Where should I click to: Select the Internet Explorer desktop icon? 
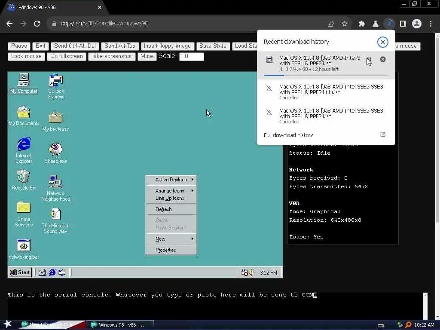tap(24, 150)
